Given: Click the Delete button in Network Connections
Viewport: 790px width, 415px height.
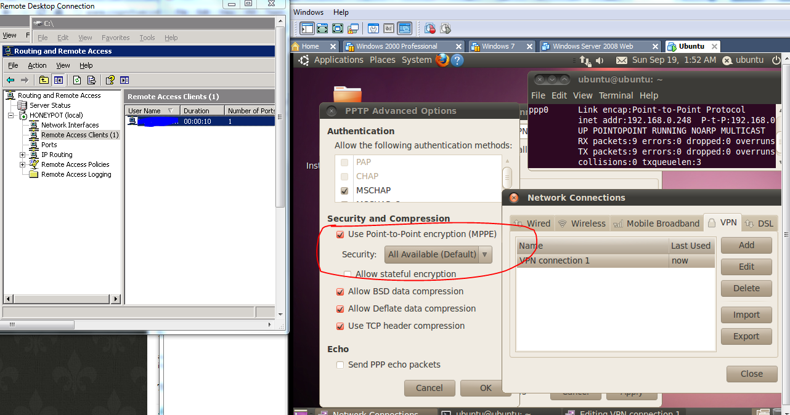Looking at the screenshot, I should [746, 288].
